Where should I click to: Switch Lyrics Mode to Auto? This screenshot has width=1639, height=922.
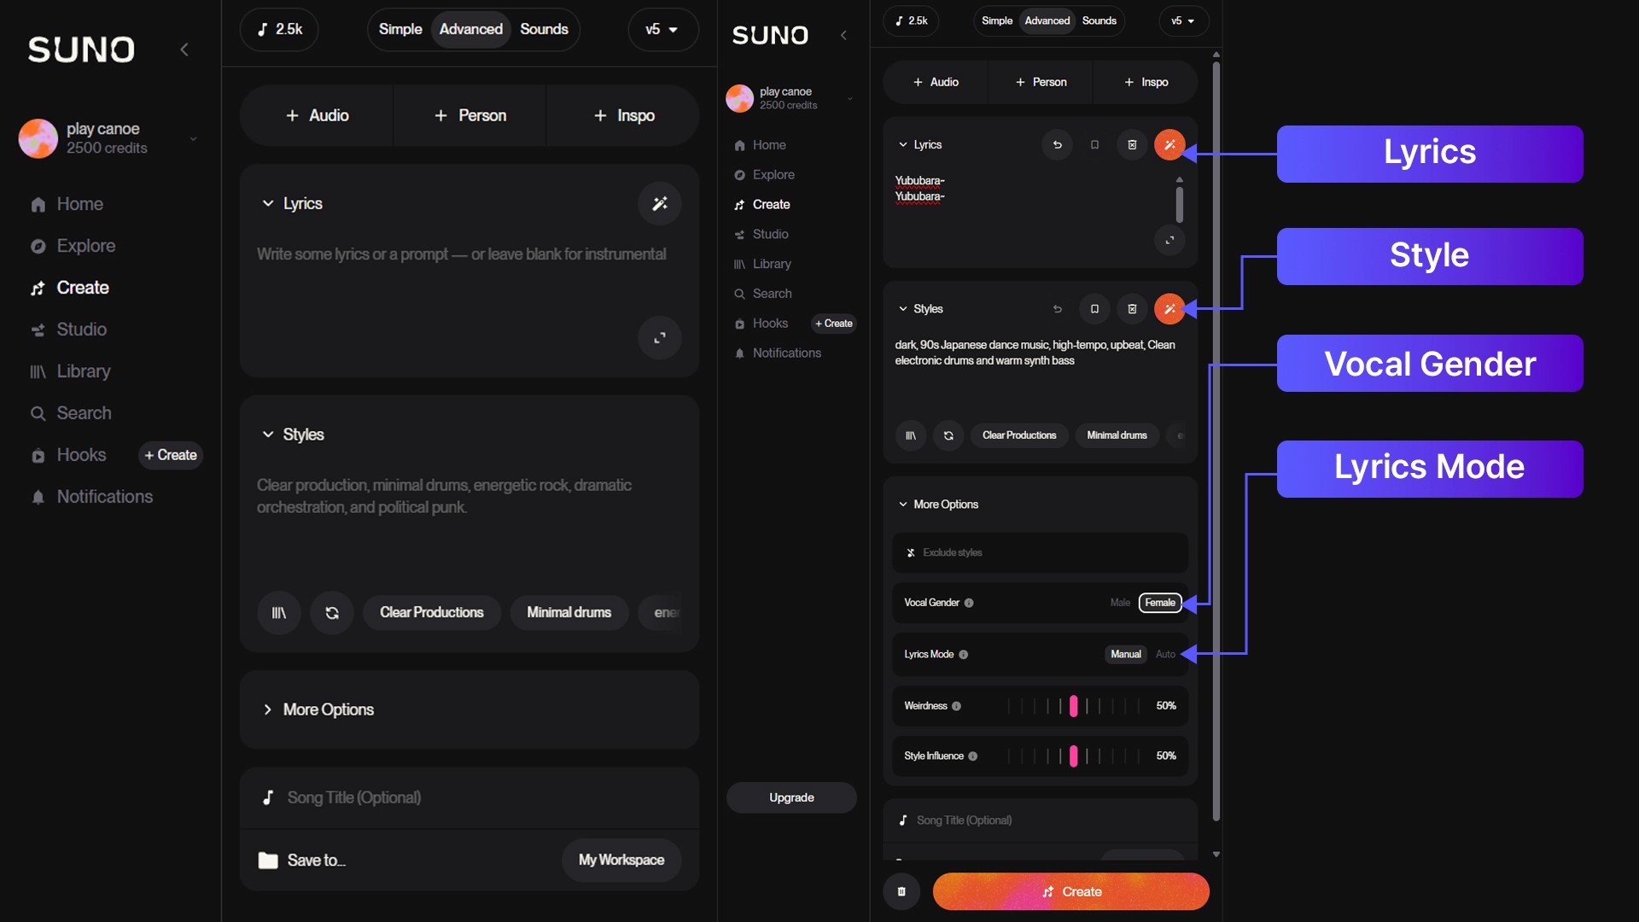1165,654
